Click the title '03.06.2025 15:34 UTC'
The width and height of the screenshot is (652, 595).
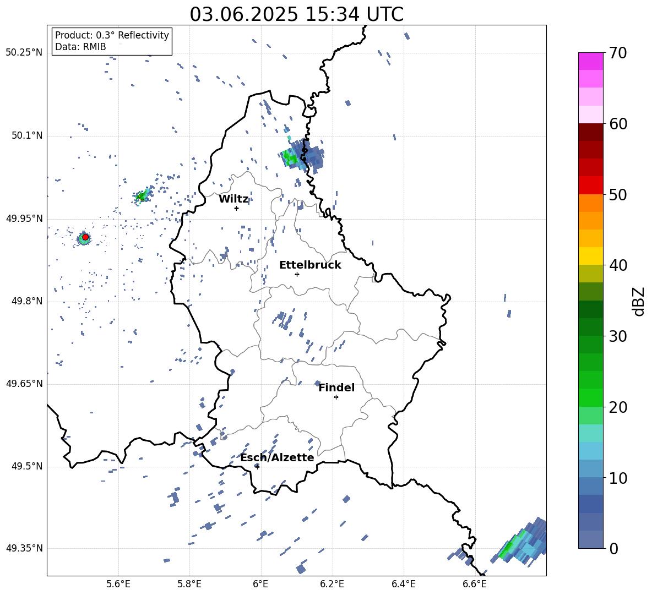[296, 14]
